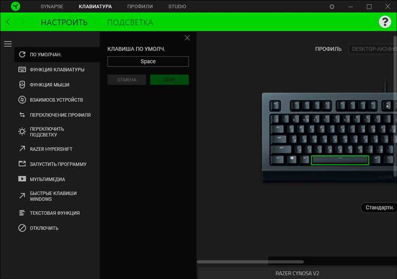Switch to the ПОДСВЕТКА subtab
This screenshot has width=397, height=279.
130,22
